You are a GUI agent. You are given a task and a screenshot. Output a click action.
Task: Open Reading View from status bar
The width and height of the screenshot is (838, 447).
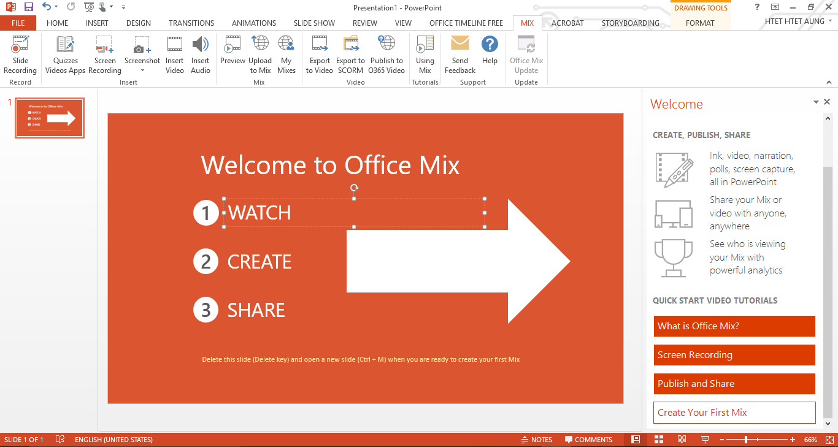(x=682, y=440)
